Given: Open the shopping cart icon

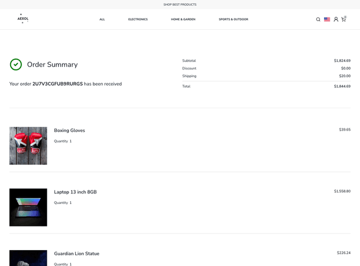Looking at the screenshot, I should (344, 19).
